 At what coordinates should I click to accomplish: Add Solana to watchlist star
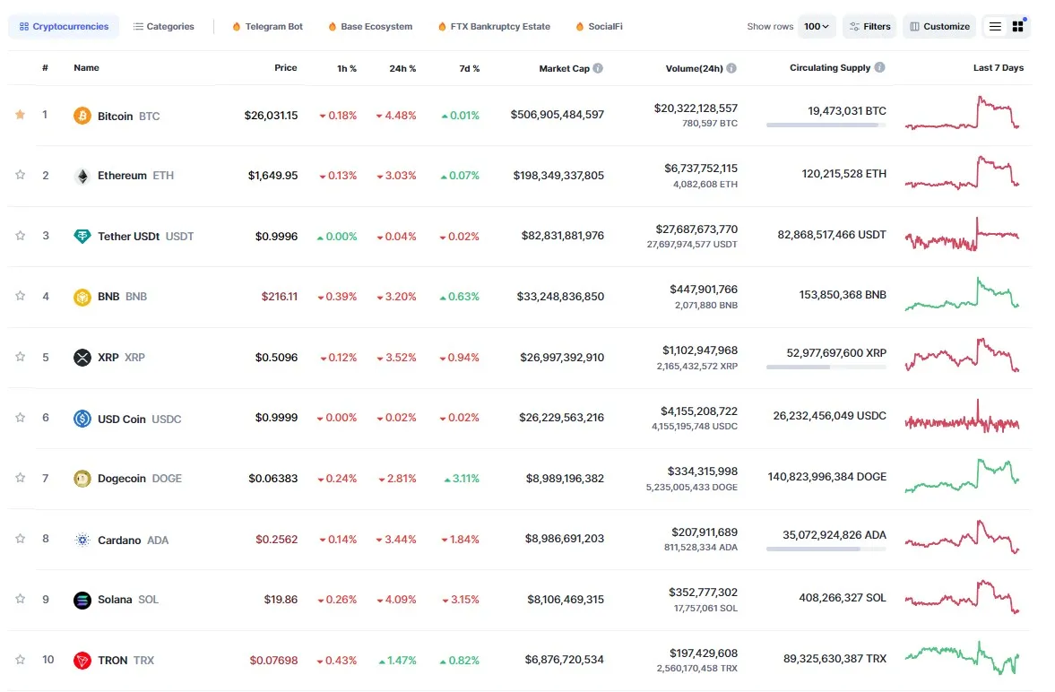(21, 599)
